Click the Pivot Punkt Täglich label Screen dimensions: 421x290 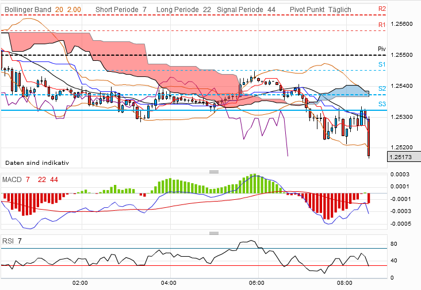[x=320, y=10]
